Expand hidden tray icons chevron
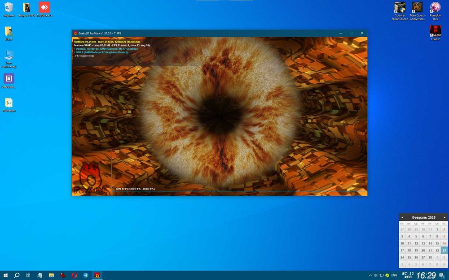This screenshot has width=449, height=280. 370,276
